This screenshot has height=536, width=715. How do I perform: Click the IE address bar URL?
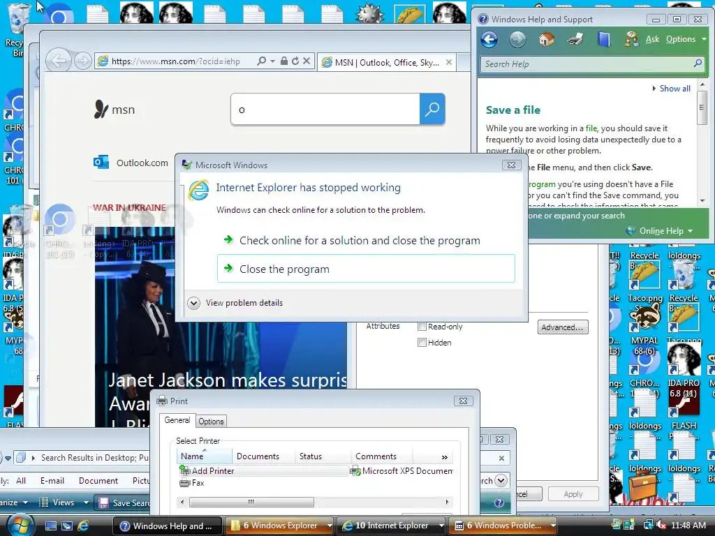[x=175, y=61]
